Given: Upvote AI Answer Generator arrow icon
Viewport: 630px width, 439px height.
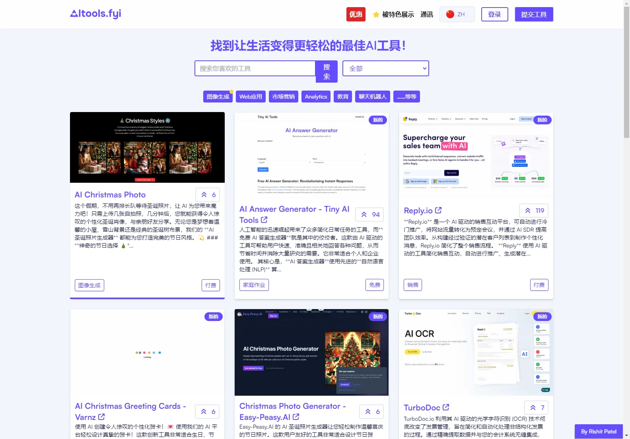Looking at the screenshot, I should click(x=364, y=215).
